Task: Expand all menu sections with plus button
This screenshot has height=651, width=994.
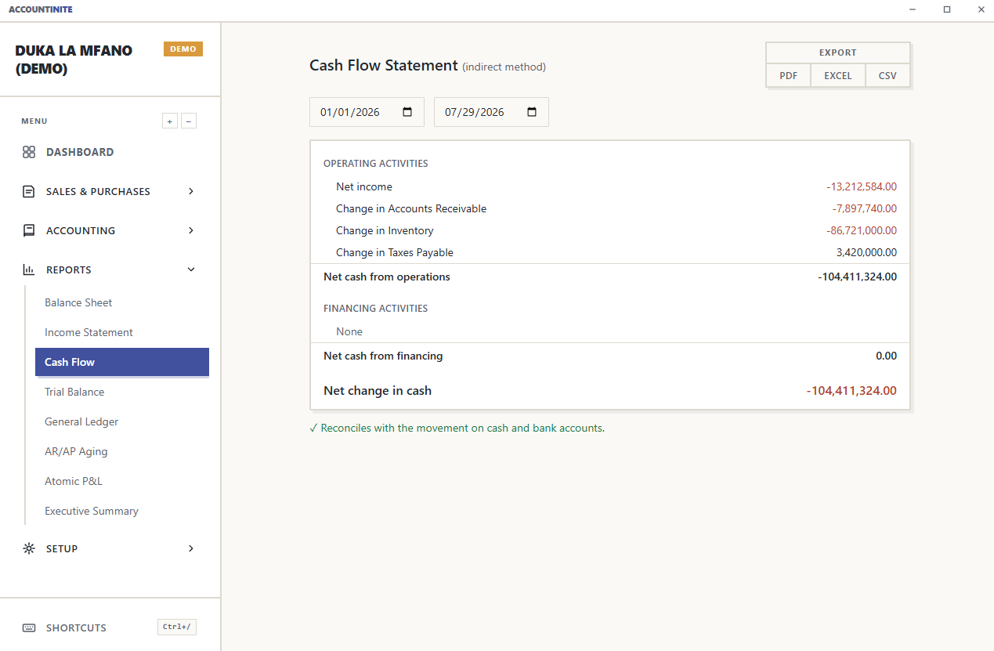Action: coord(170,121)
